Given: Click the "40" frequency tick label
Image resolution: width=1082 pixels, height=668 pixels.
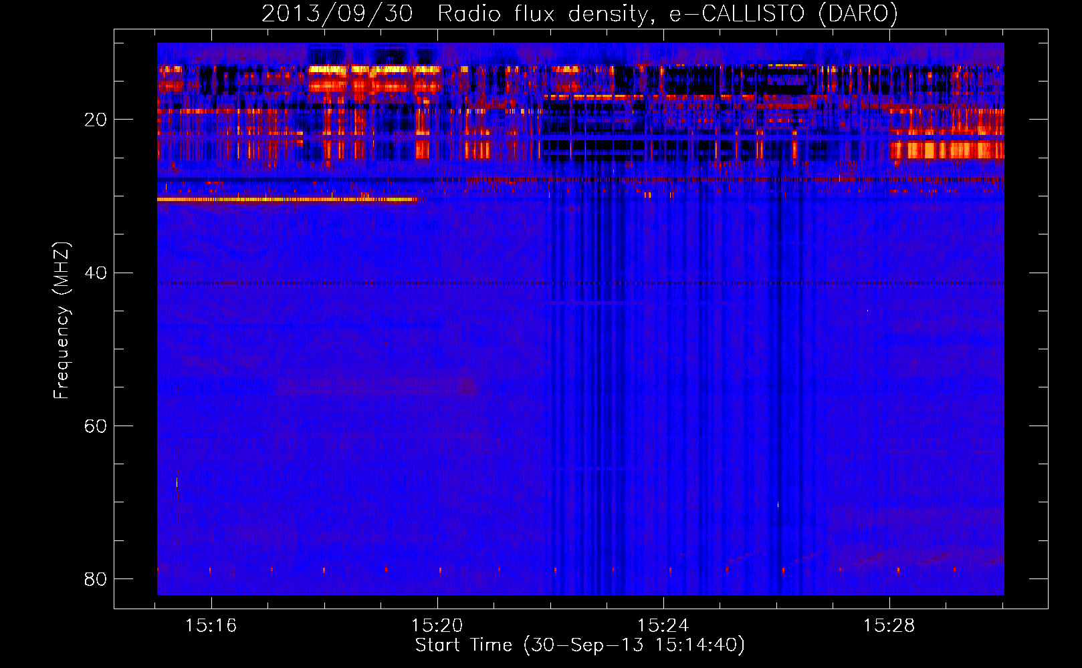Looking at the screenshot, I should [x=96, y=273].
